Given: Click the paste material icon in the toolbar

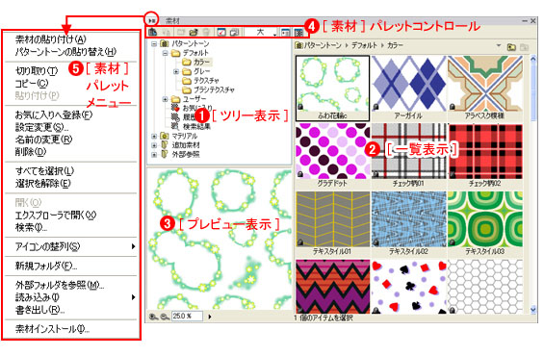Looking at the screenshot, I should click(153, 33).
